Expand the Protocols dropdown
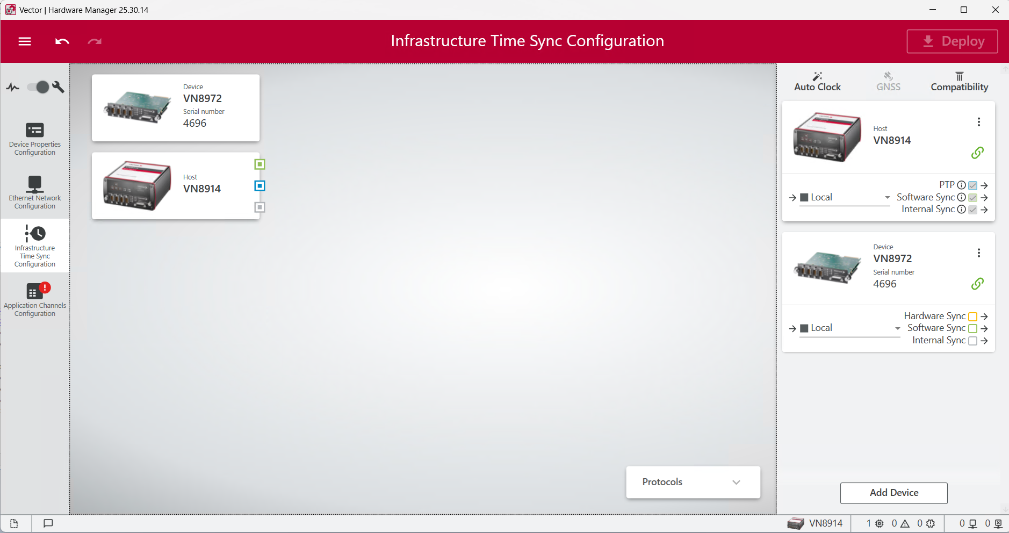Viewport: 1009px width, 533px height. pos(693,482)
